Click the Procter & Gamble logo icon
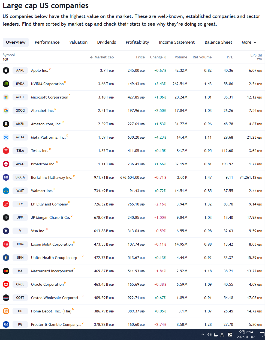Viewport: 265px width, 340px height. click(6, 324)
